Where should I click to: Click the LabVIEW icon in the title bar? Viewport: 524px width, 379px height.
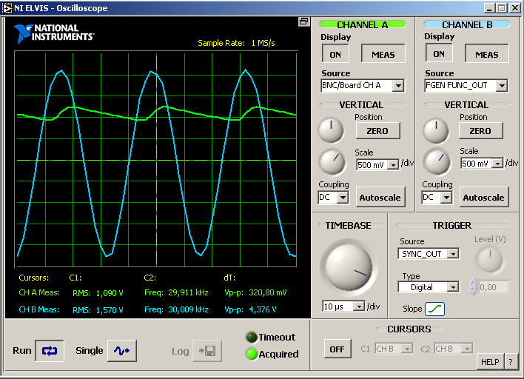click(x=7, y=8)
